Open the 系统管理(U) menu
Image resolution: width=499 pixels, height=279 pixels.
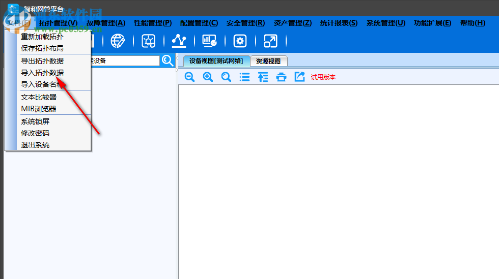click(386, 23)
